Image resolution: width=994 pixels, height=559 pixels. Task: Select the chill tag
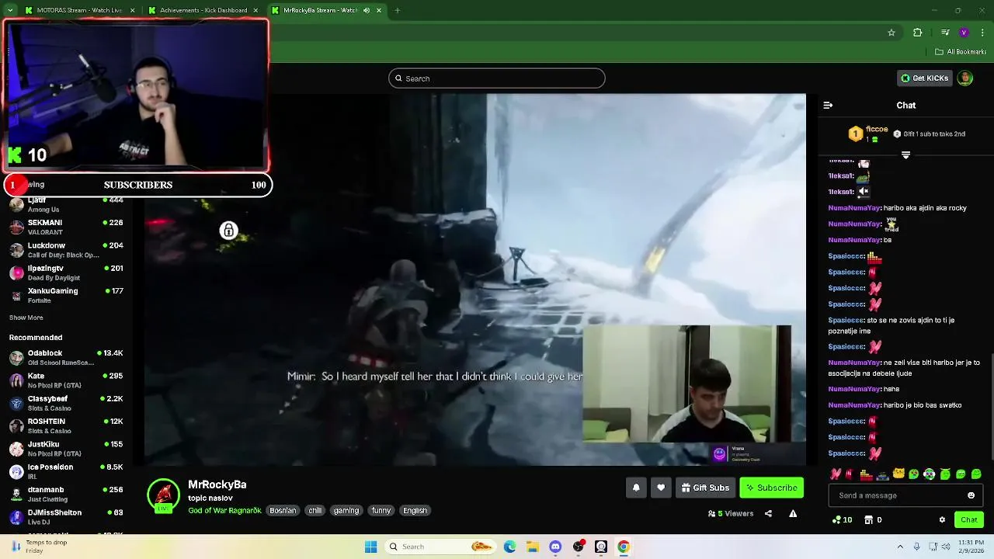pos(315,510)
